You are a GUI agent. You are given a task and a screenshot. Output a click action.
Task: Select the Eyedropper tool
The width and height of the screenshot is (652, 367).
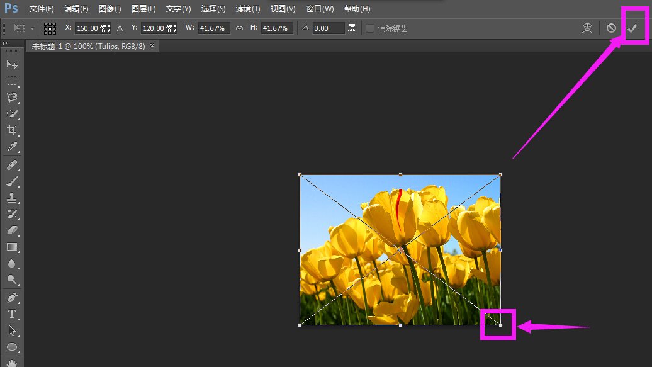pos(12,147)
